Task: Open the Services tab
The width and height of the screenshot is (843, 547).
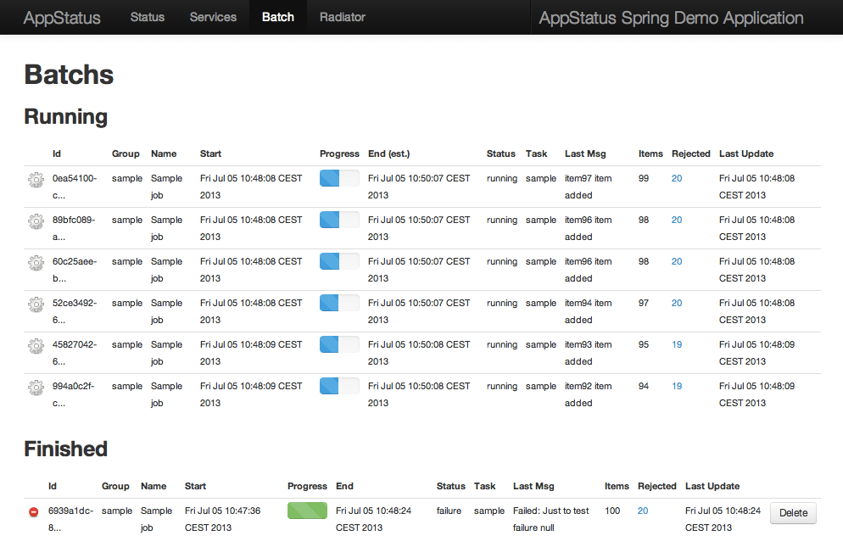Action: [212, 16]
